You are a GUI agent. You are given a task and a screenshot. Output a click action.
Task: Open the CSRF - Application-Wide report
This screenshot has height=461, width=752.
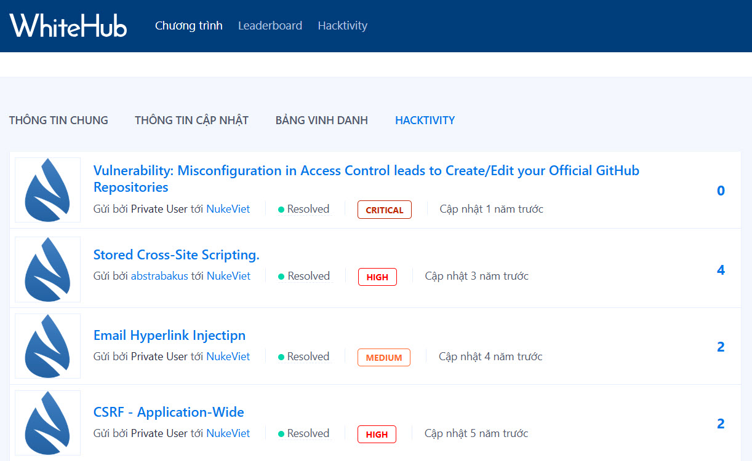point(169,412)
